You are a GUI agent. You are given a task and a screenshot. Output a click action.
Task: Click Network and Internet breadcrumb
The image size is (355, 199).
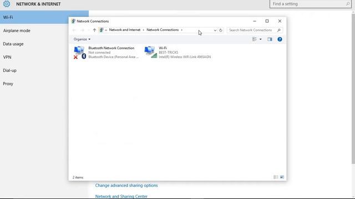[125, 30]
